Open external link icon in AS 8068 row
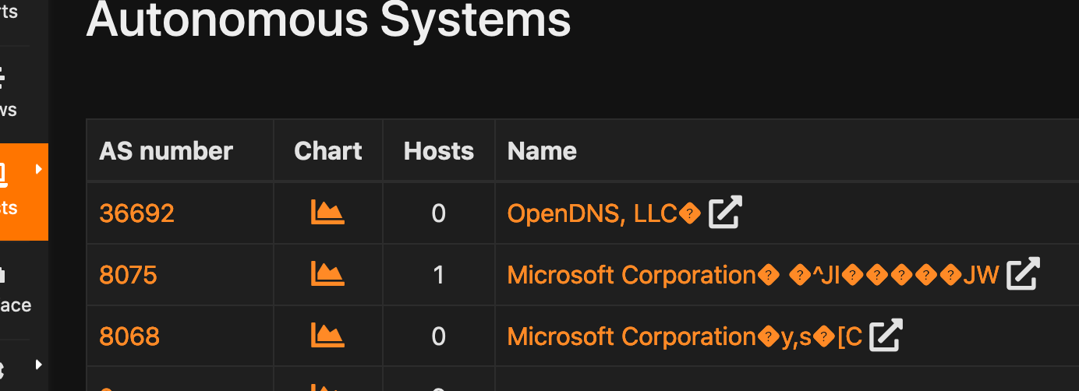This screenshot has height=391, width=1079. tap(886, 336)
